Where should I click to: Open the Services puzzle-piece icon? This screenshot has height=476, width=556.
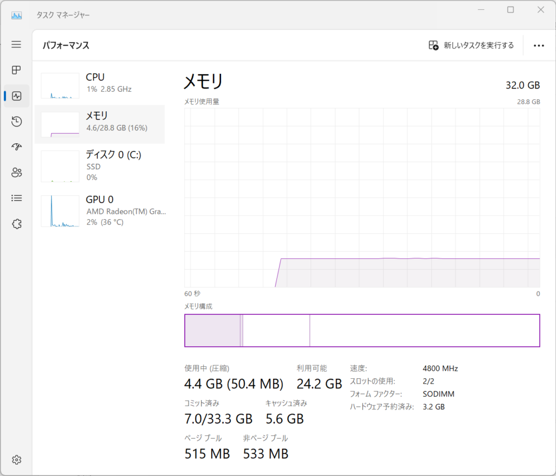tap(17, 224)
